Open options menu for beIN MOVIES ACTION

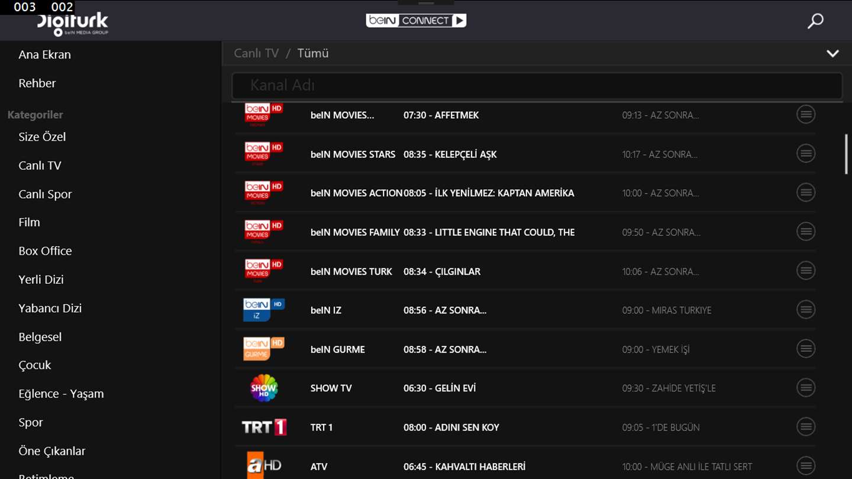point(806,193)
